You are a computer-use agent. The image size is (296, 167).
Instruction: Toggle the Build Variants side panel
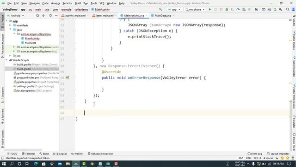[2, 139]
